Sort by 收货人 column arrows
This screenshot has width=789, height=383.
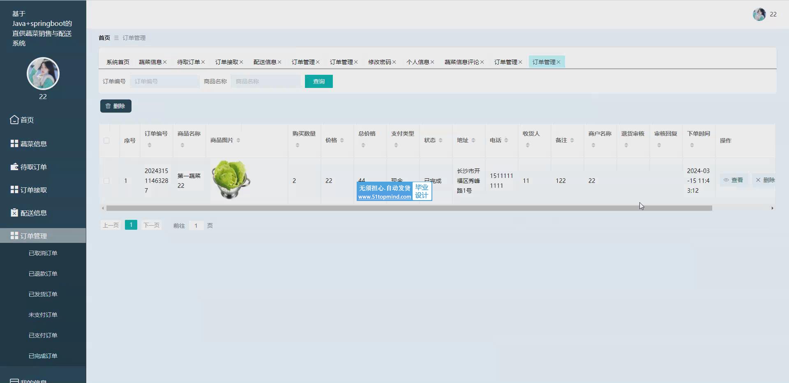point(528,145)
